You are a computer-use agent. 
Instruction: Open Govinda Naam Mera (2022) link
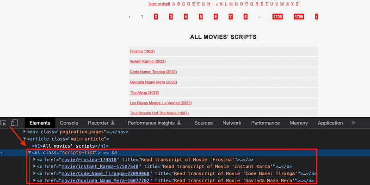[x=154, y=82]
